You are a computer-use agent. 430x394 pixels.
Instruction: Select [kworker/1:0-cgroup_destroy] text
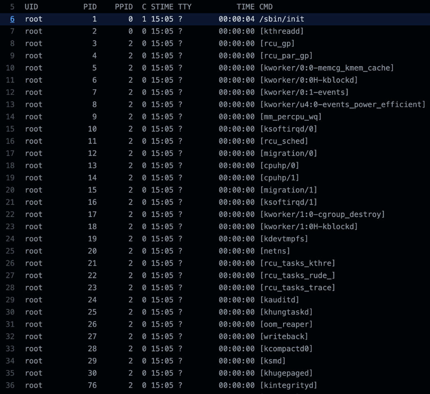[322, 214]
